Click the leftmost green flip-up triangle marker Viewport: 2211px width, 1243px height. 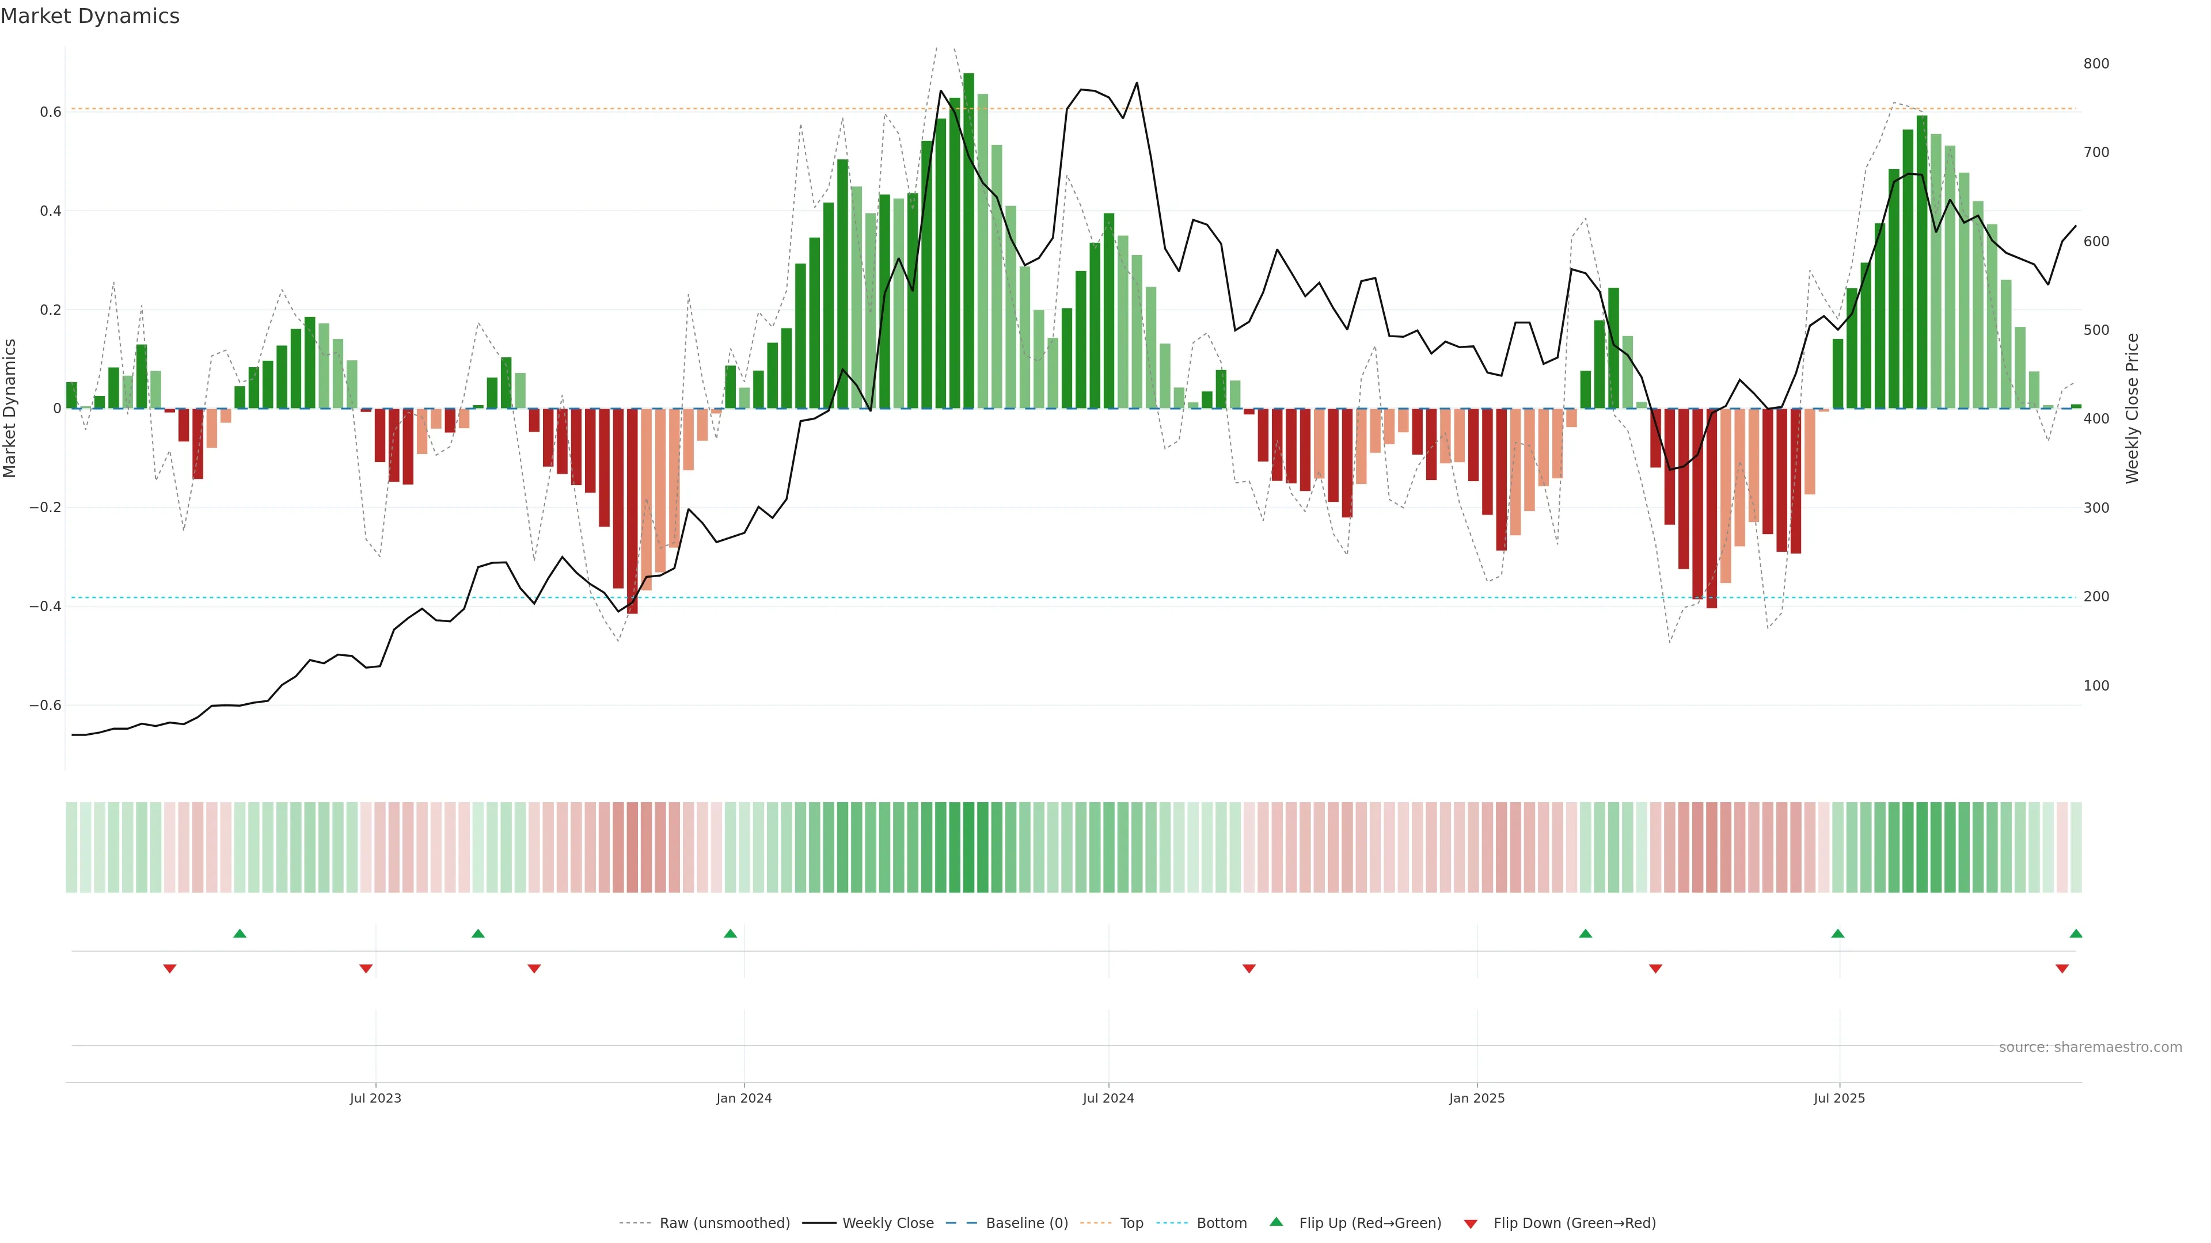pos(240,933)
